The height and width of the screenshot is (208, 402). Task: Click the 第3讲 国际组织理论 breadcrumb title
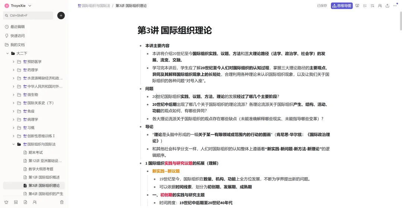131,6
